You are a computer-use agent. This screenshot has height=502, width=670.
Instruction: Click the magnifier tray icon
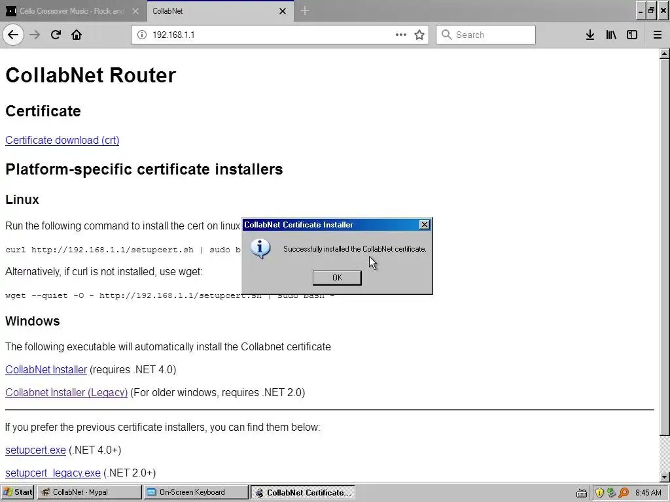(624, 493)
